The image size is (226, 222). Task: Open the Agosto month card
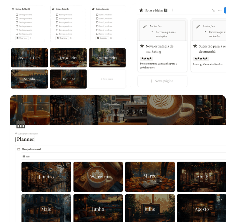pyautogui.click(x=202, y=208)
